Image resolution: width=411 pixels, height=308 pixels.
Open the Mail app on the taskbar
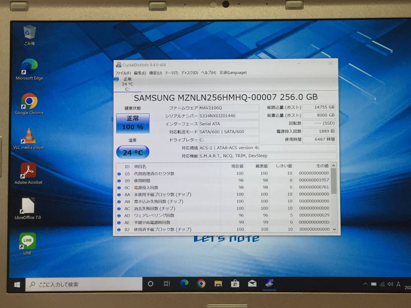coord(252,283)
